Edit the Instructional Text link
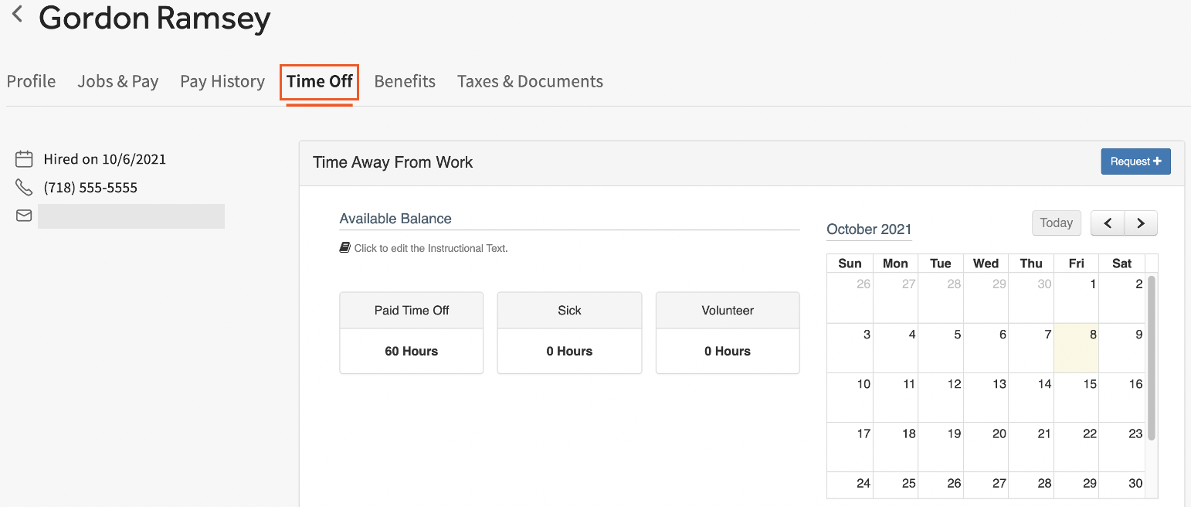Image resolution: width=1191 pixels, height=510 pixels. point(431,249)
